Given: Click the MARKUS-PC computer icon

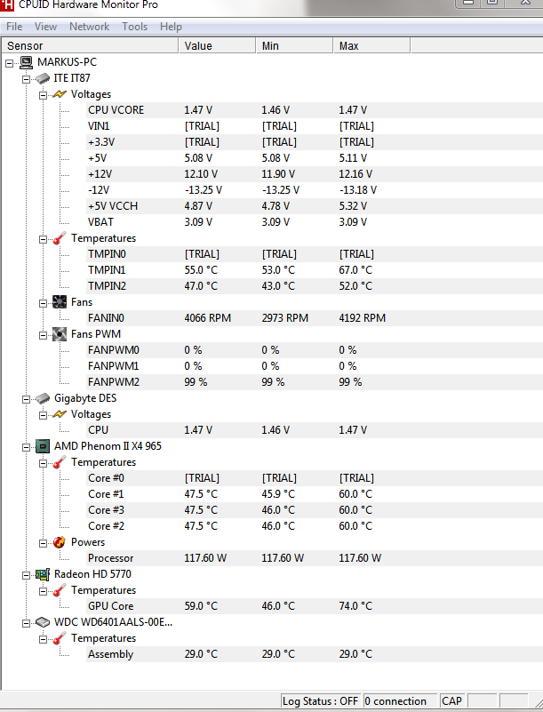Looking at the screenshot, I should [x=27, y=61].
